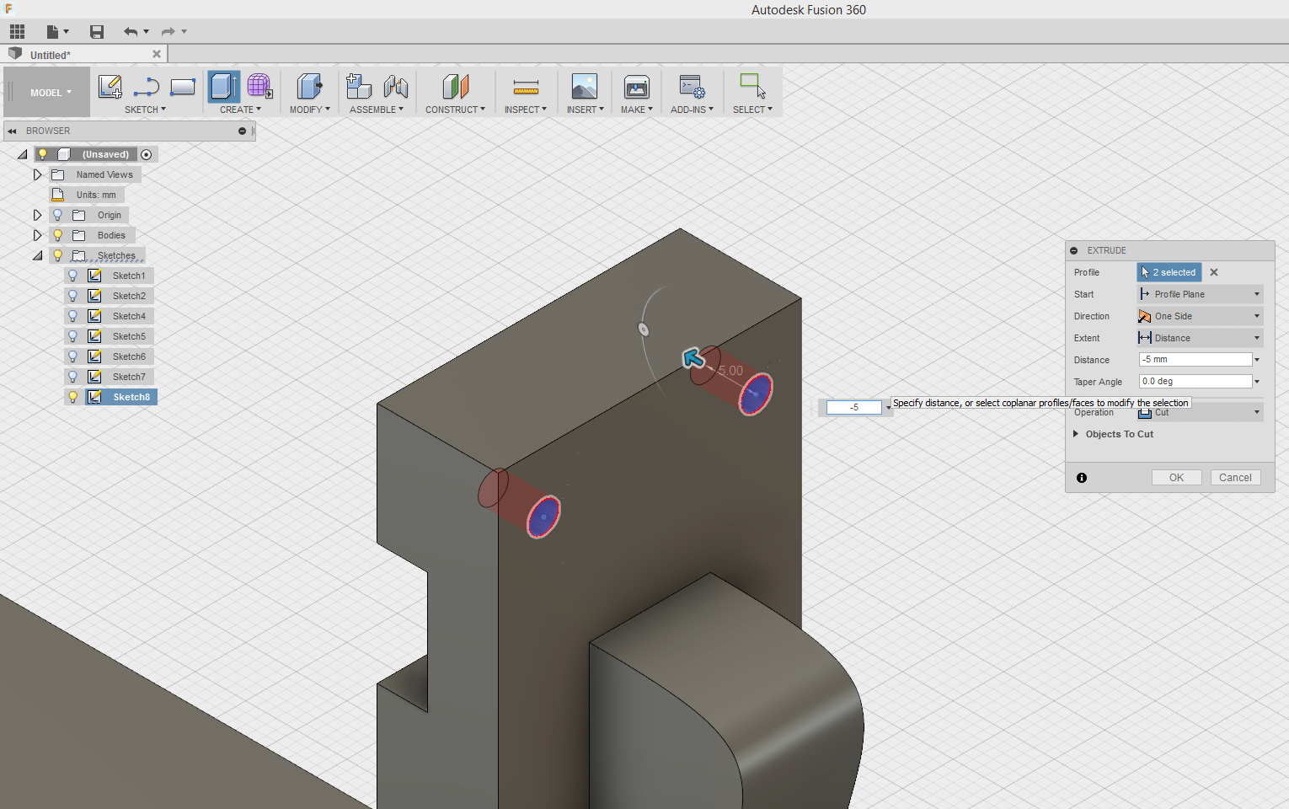Clear the profile selection with X

tap(1214, 272)
